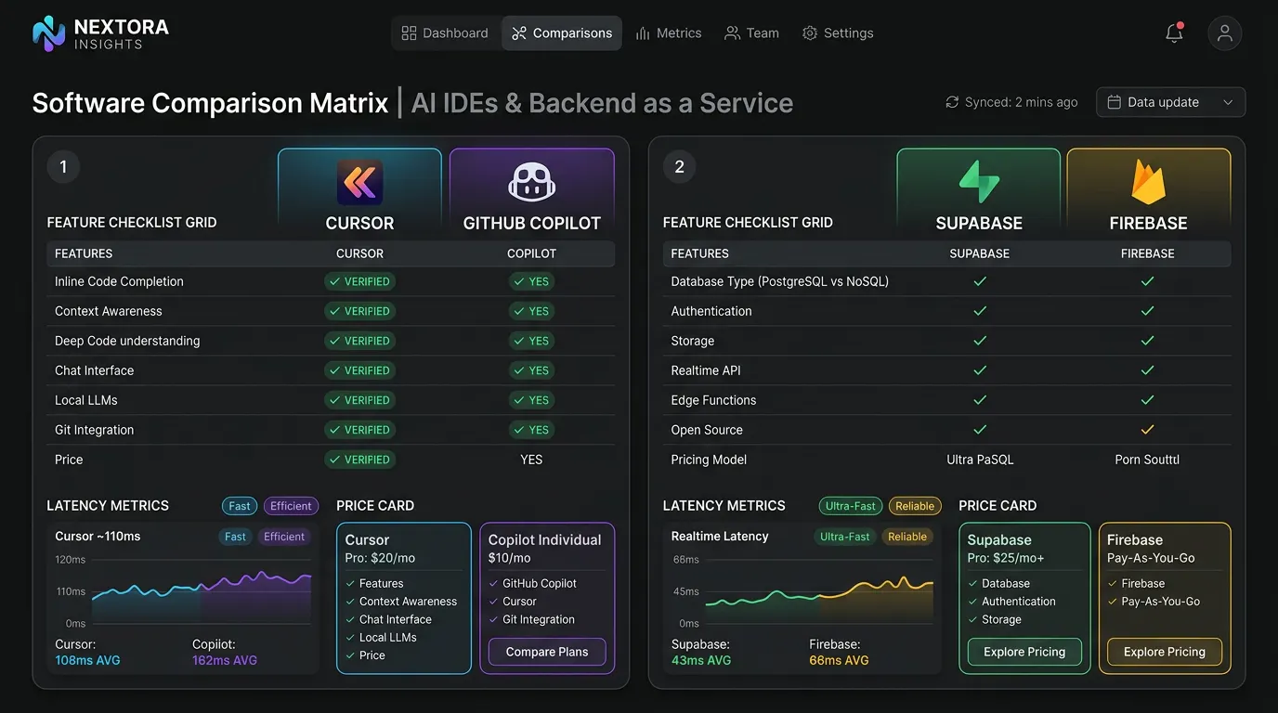This screenshot has height=713, width=1278.
Task: Click the Supabase lightning logo icon
Action: [979, 182]
